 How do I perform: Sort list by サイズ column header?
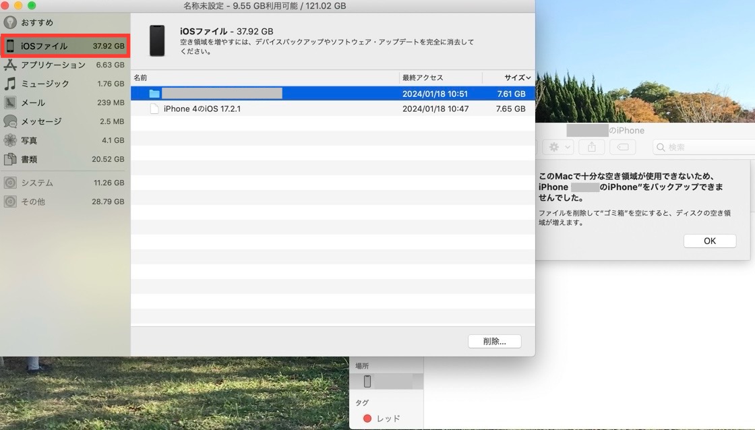coord(517,78)
